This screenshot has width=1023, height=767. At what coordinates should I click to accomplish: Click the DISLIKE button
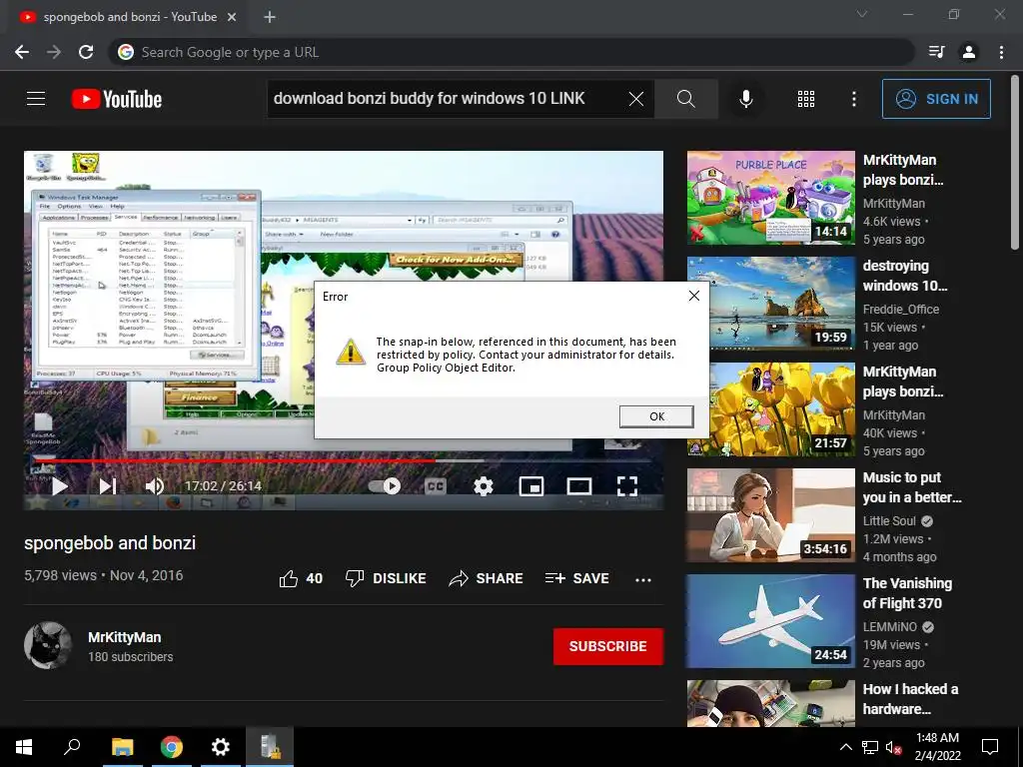click(386, 578)
